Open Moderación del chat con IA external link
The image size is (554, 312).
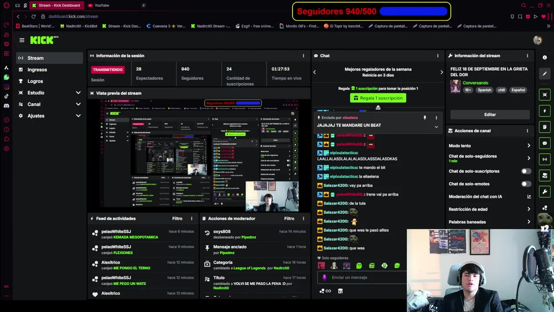pyautogui.click(x=529, y=197)
